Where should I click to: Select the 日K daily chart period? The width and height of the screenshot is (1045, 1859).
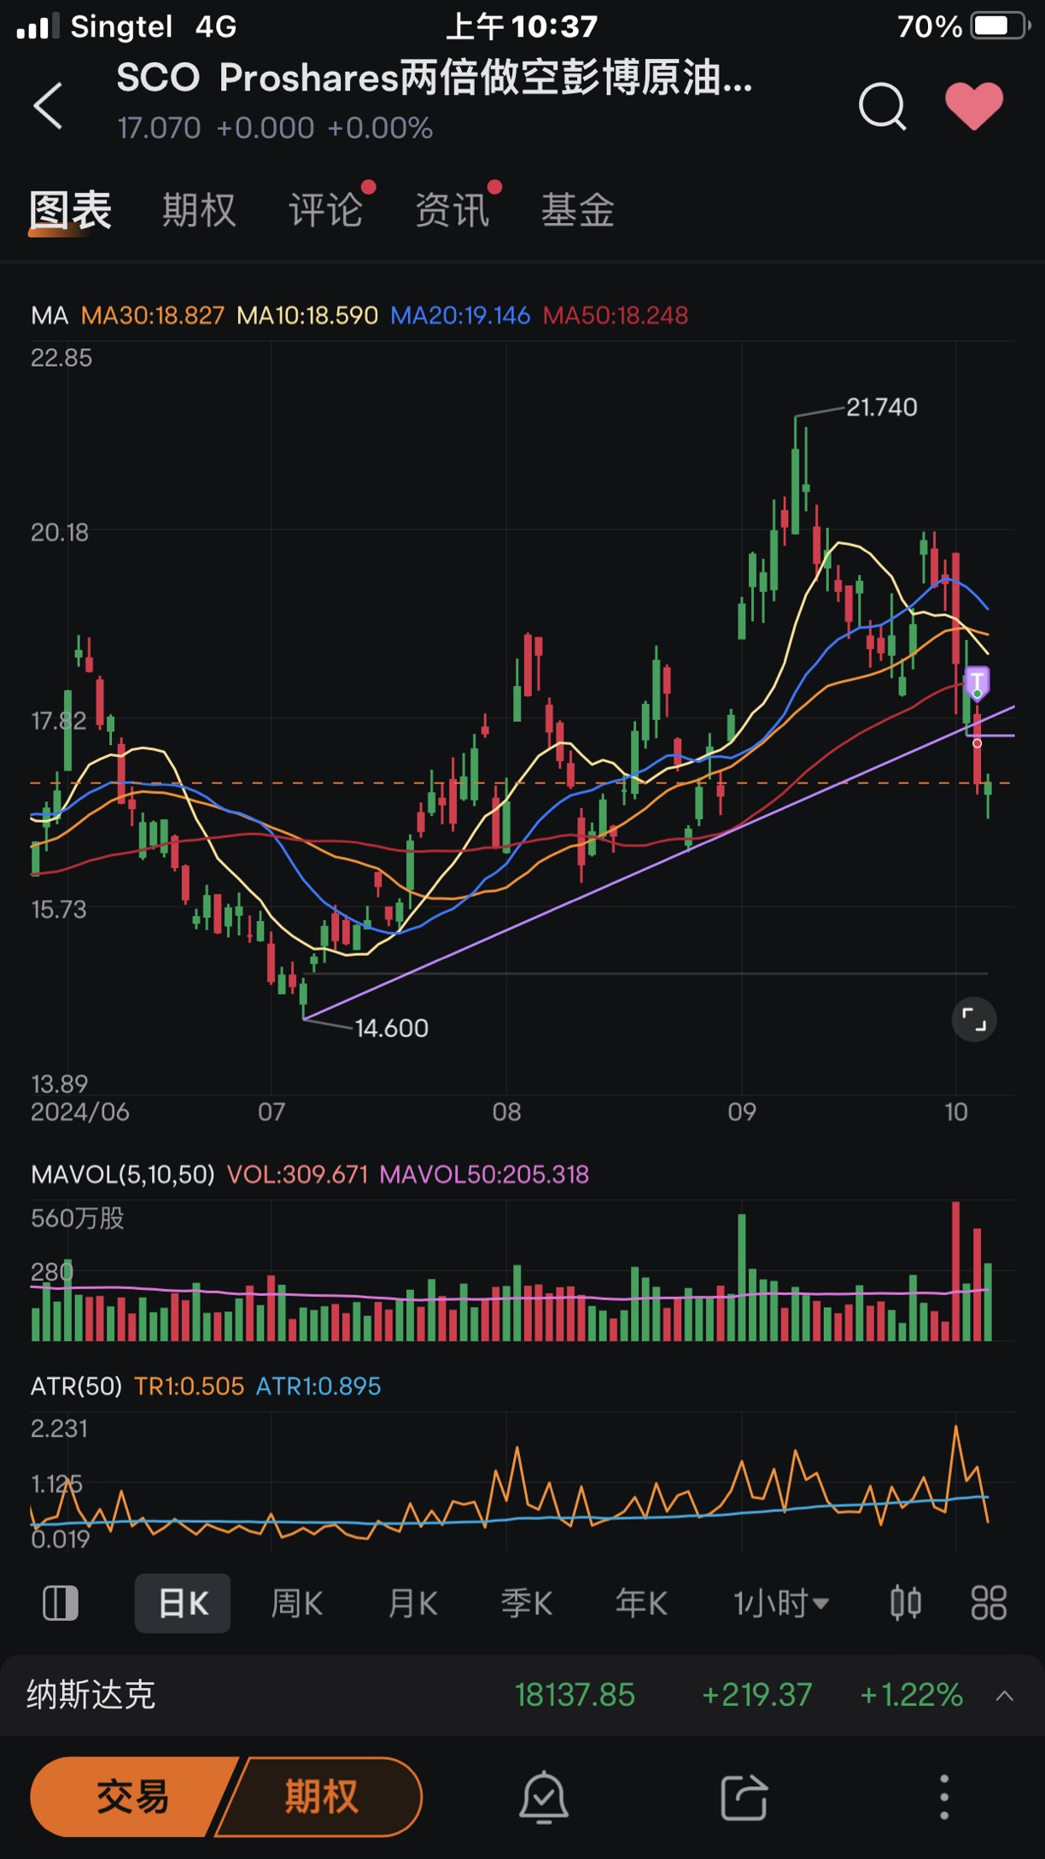183,1603
